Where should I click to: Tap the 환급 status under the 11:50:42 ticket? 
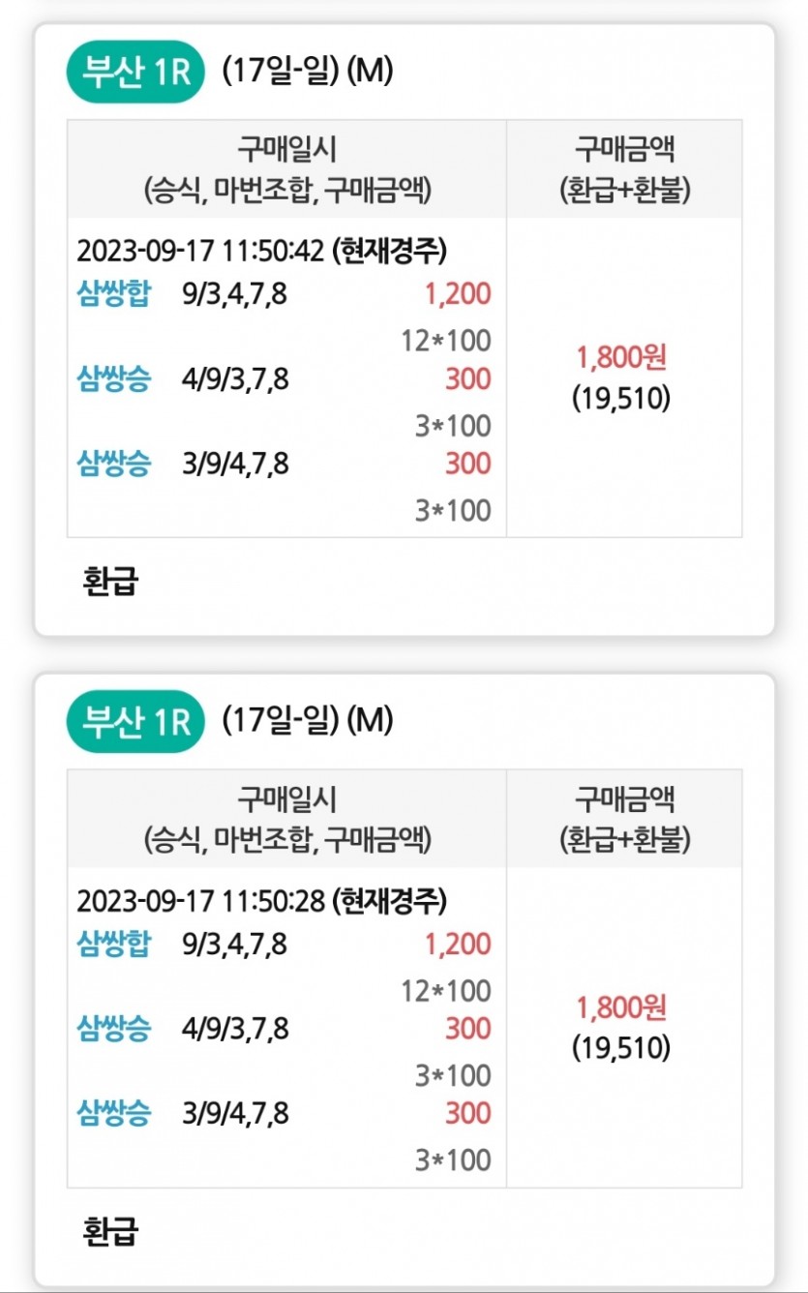(x=110, y=583)
